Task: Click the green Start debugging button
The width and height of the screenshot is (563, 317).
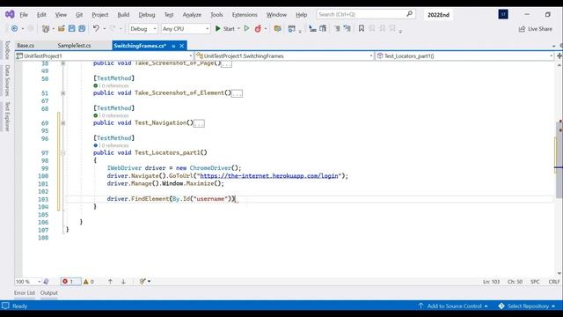Action: point(225,28)
